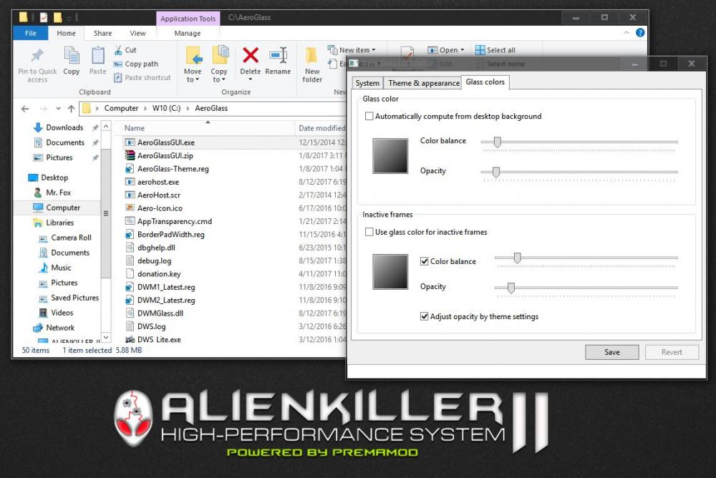Viewport: 716px width, 478px height.
Task: Open the AeroGlassGUI.zip archive icon
Action: [x=130, y=155]
